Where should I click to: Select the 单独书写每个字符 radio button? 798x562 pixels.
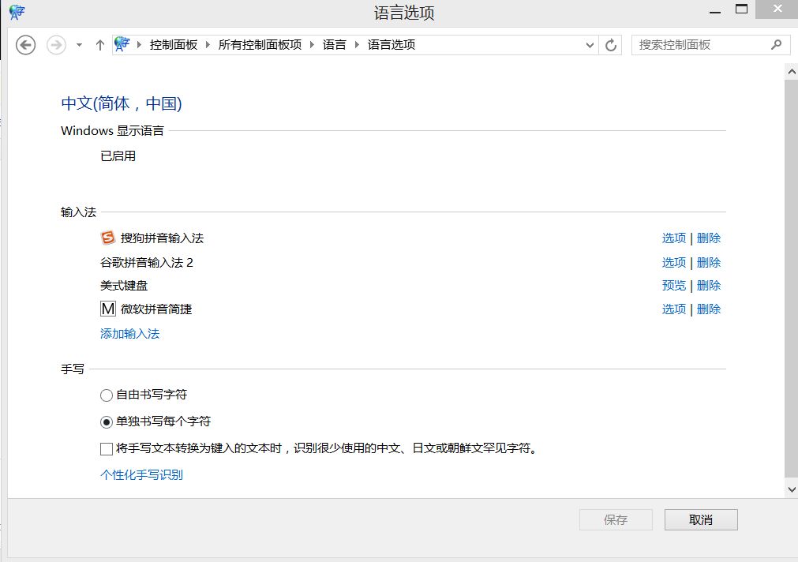[107, 421]
